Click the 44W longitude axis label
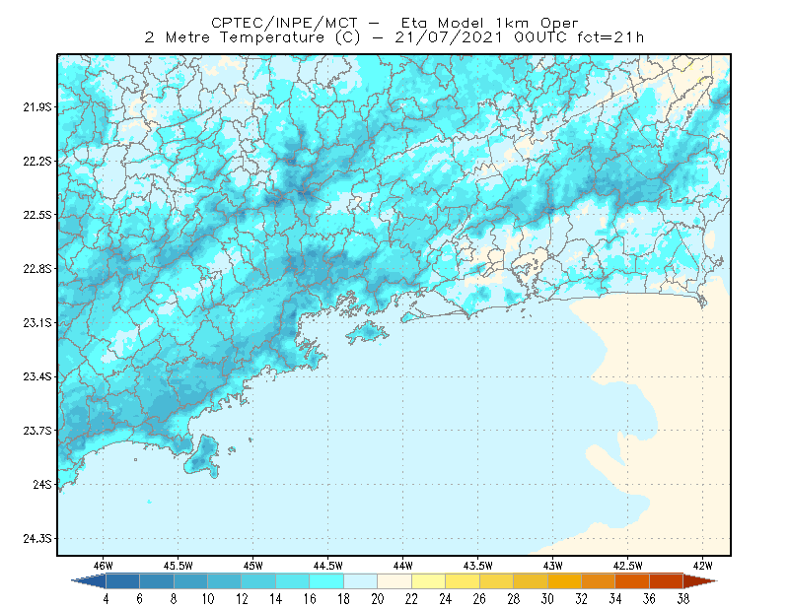 point(402,566)
